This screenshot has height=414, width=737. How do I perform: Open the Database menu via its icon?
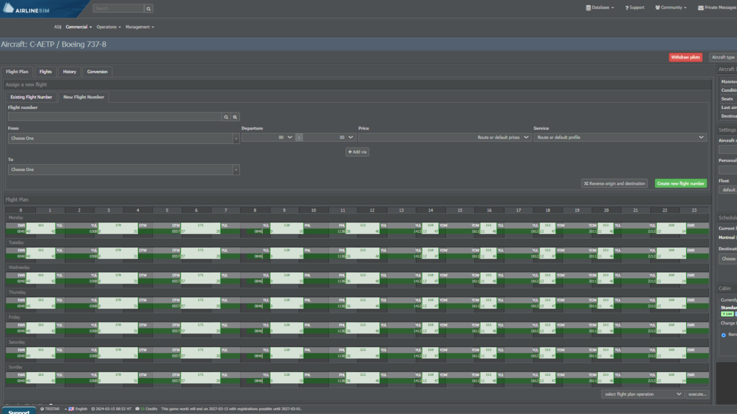(588, 7)
